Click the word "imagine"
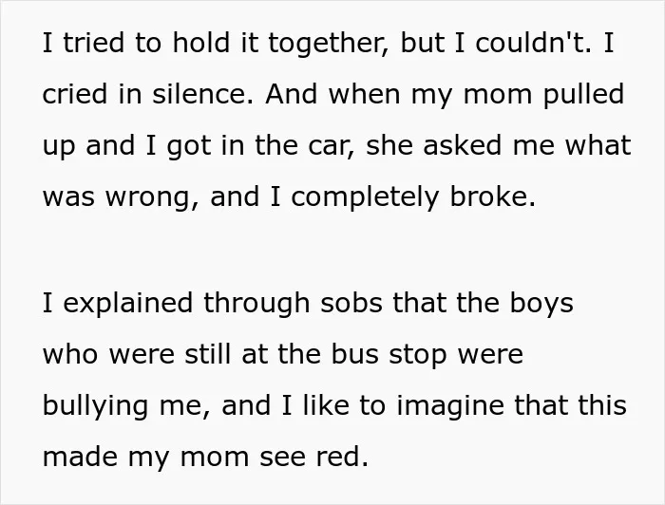 point(450,406)
